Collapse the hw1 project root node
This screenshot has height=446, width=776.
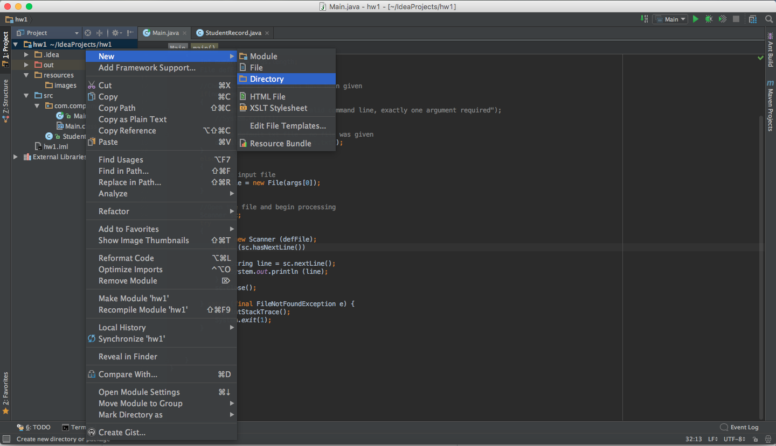tap(16, 45)
